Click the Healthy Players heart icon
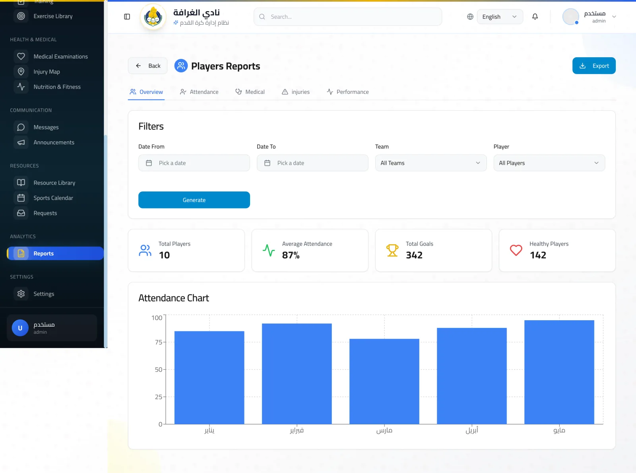This screenshot has width=636, height=473. click(516, 250)
